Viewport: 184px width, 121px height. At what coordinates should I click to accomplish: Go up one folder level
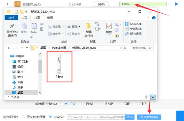[x=27, y=48]
